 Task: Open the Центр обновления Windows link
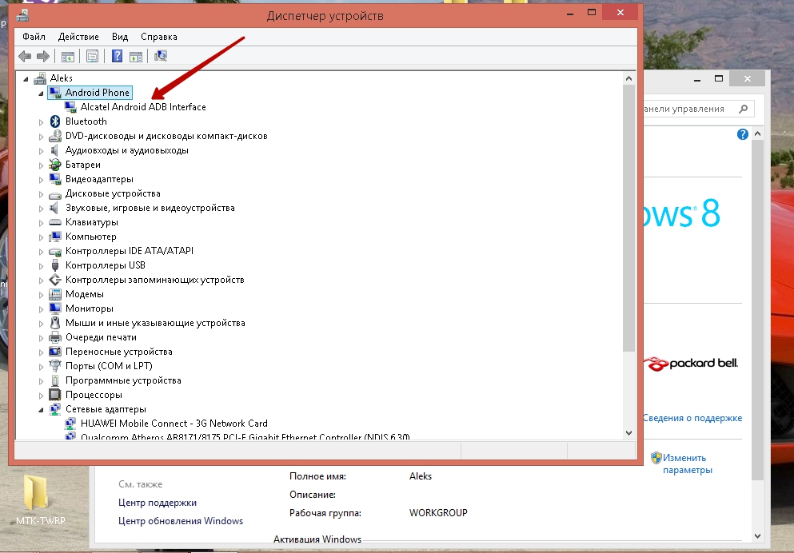(x=181, y=521)
